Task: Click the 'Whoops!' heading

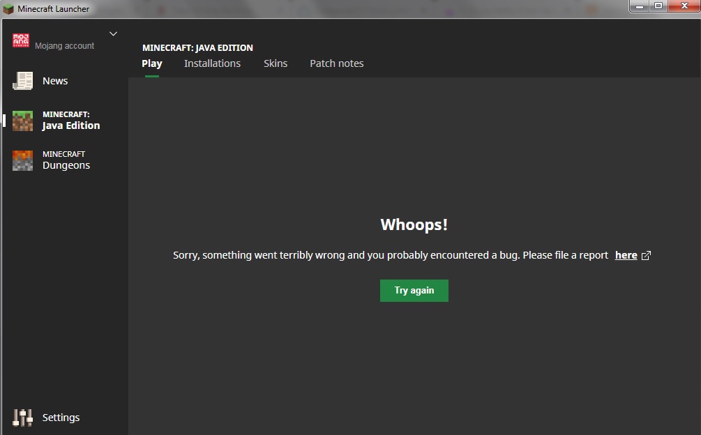Action: point(414,224)
